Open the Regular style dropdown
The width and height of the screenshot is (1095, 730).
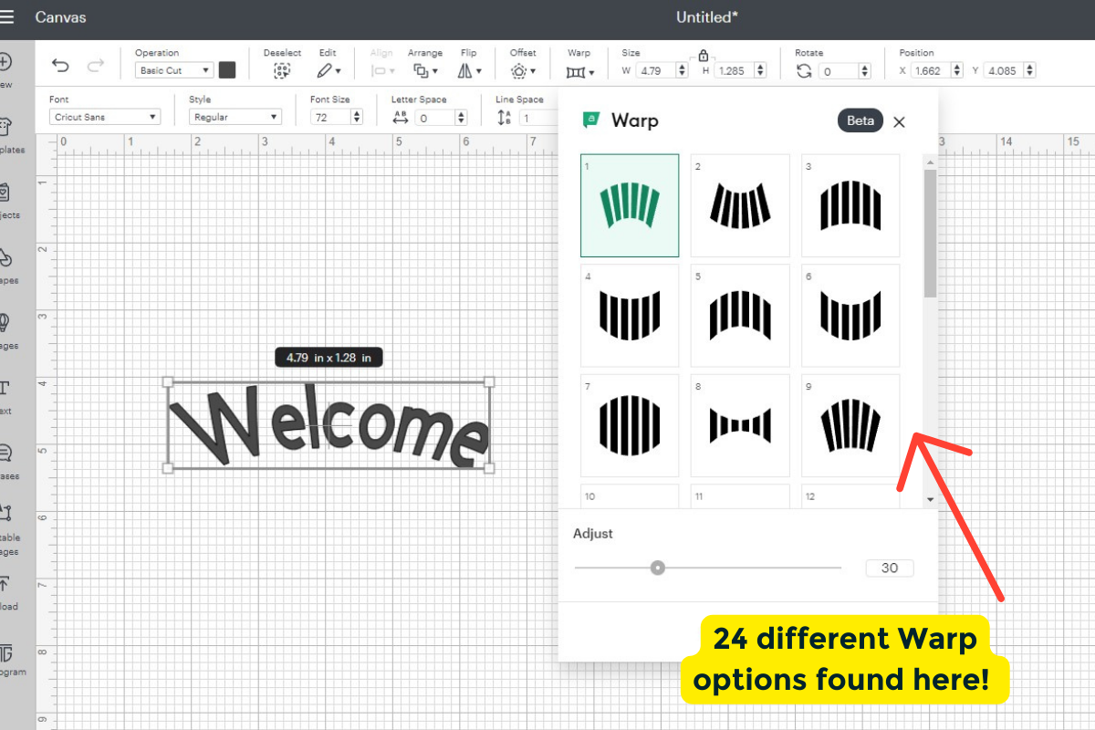[x=235, y=117]
